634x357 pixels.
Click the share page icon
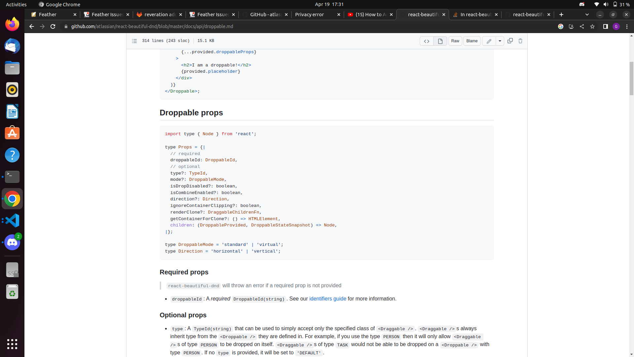click(x=582, y=26)
